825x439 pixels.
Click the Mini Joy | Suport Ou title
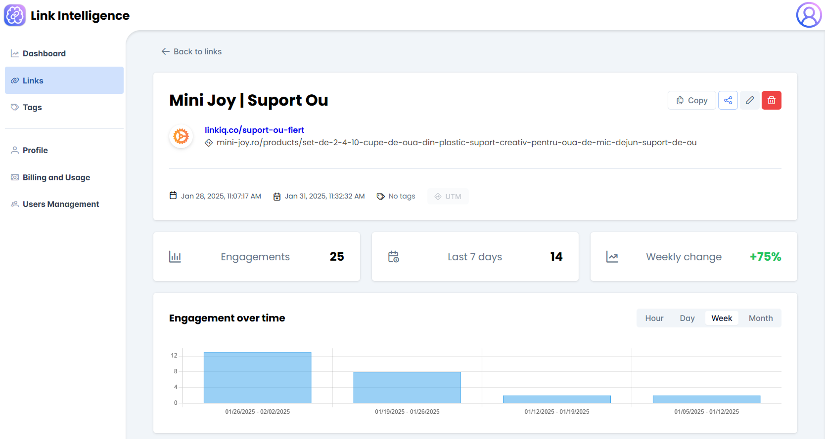(x=249, y=100)
